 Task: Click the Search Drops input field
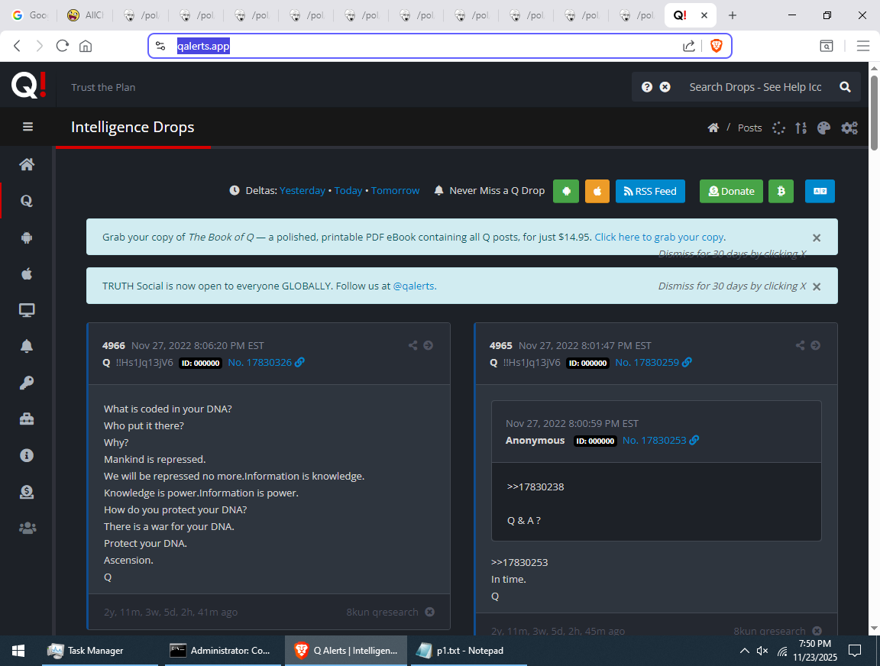(x=755, y=87)
